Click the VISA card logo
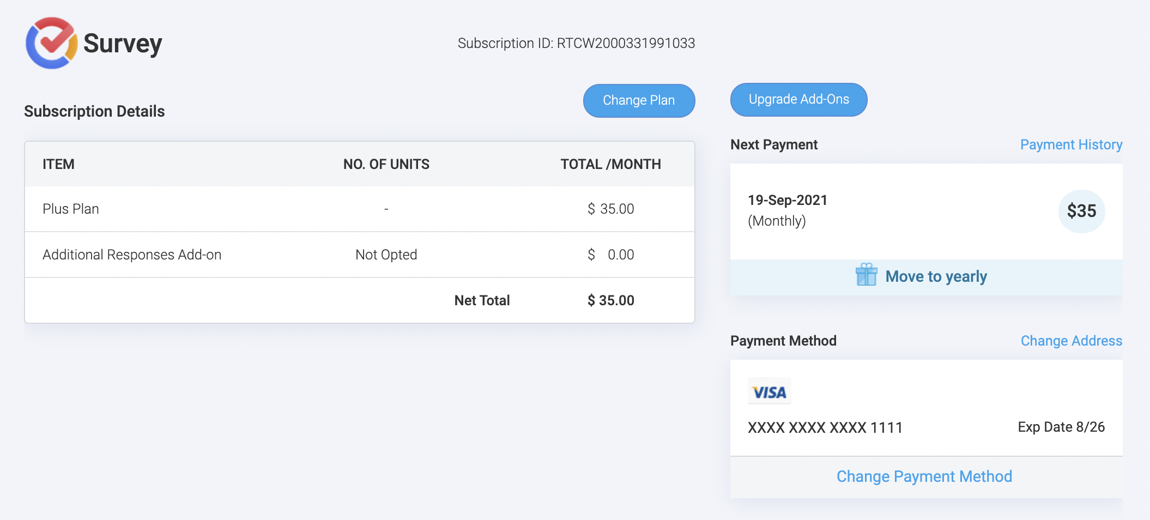This screenshot has width=1150, height=520. pos(769,391)
